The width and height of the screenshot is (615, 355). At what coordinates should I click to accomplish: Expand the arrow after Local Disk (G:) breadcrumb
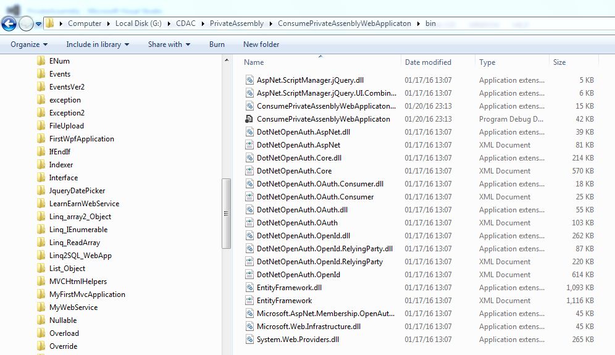(169, 23)
